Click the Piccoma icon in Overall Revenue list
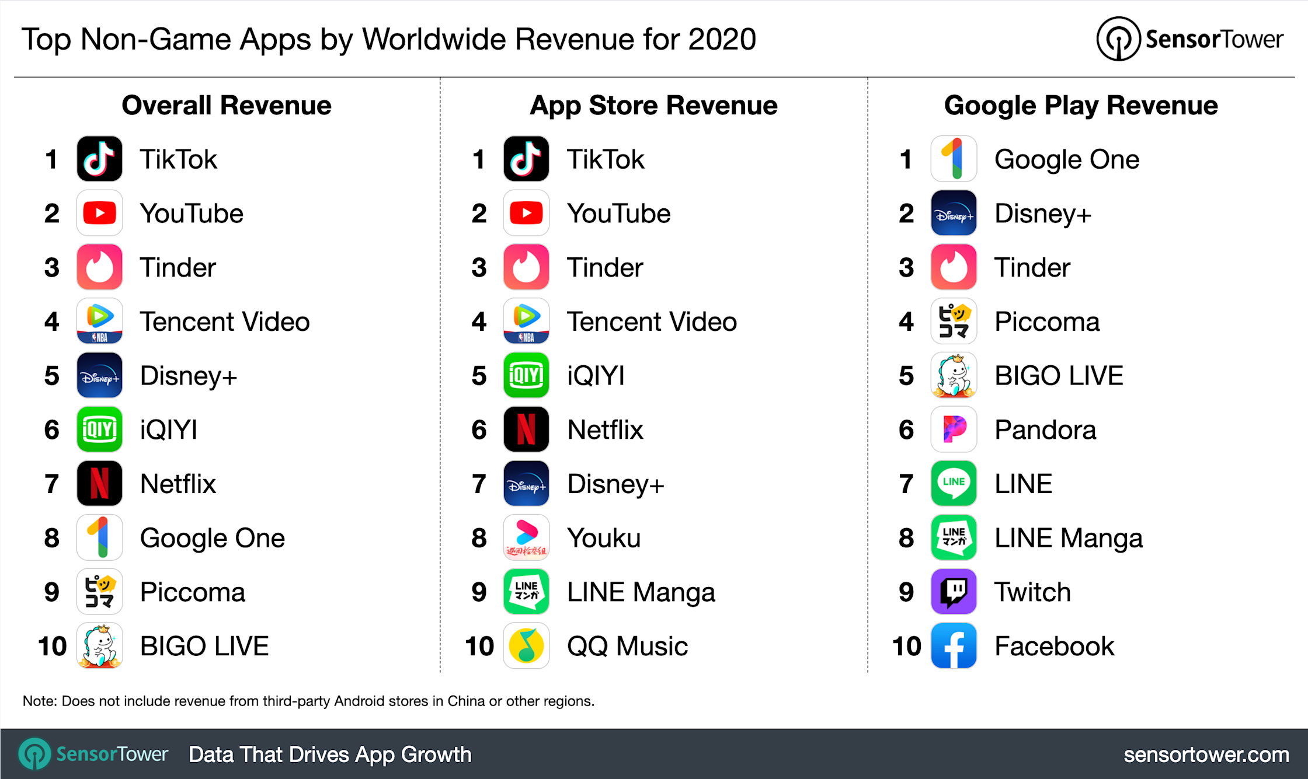Screen dimensions: 1308x779 click(x=99, y=591)
